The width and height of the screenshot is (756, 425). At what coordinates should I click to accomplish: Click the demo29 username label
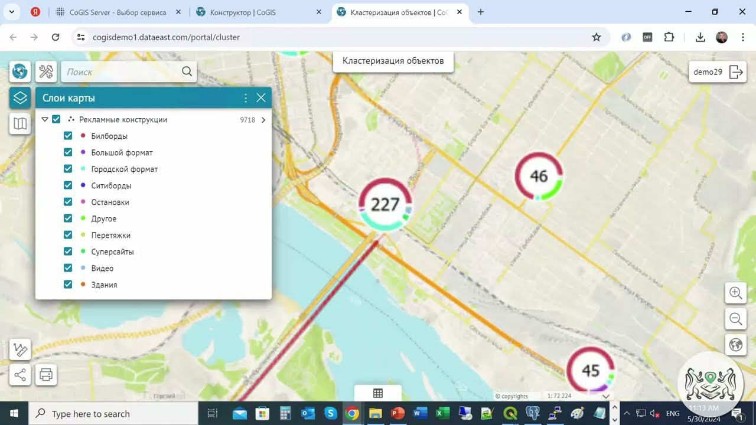point(708,72)
